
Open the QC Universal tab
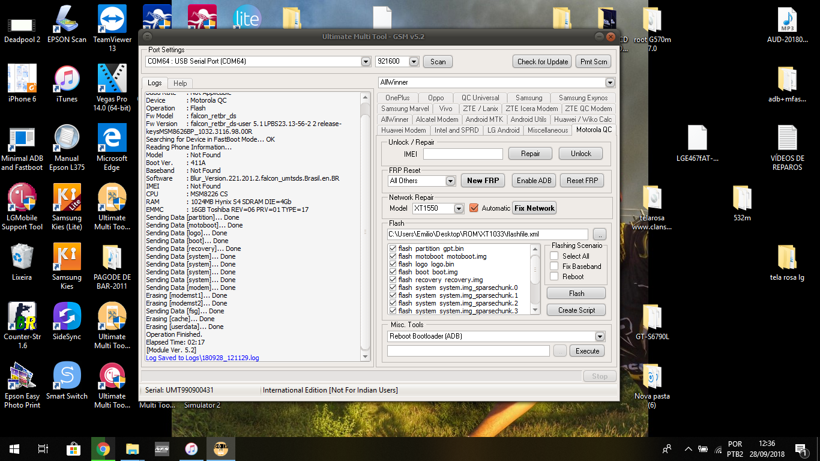(x=480, y=98)
